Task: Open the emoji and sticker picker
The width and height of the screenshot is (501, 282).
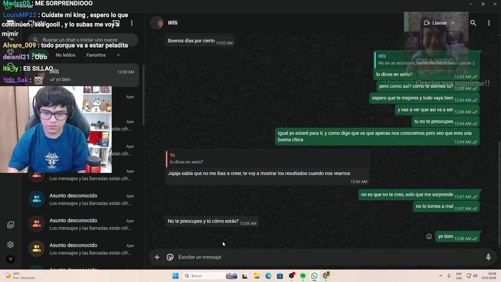Action: tap(170, 257)
